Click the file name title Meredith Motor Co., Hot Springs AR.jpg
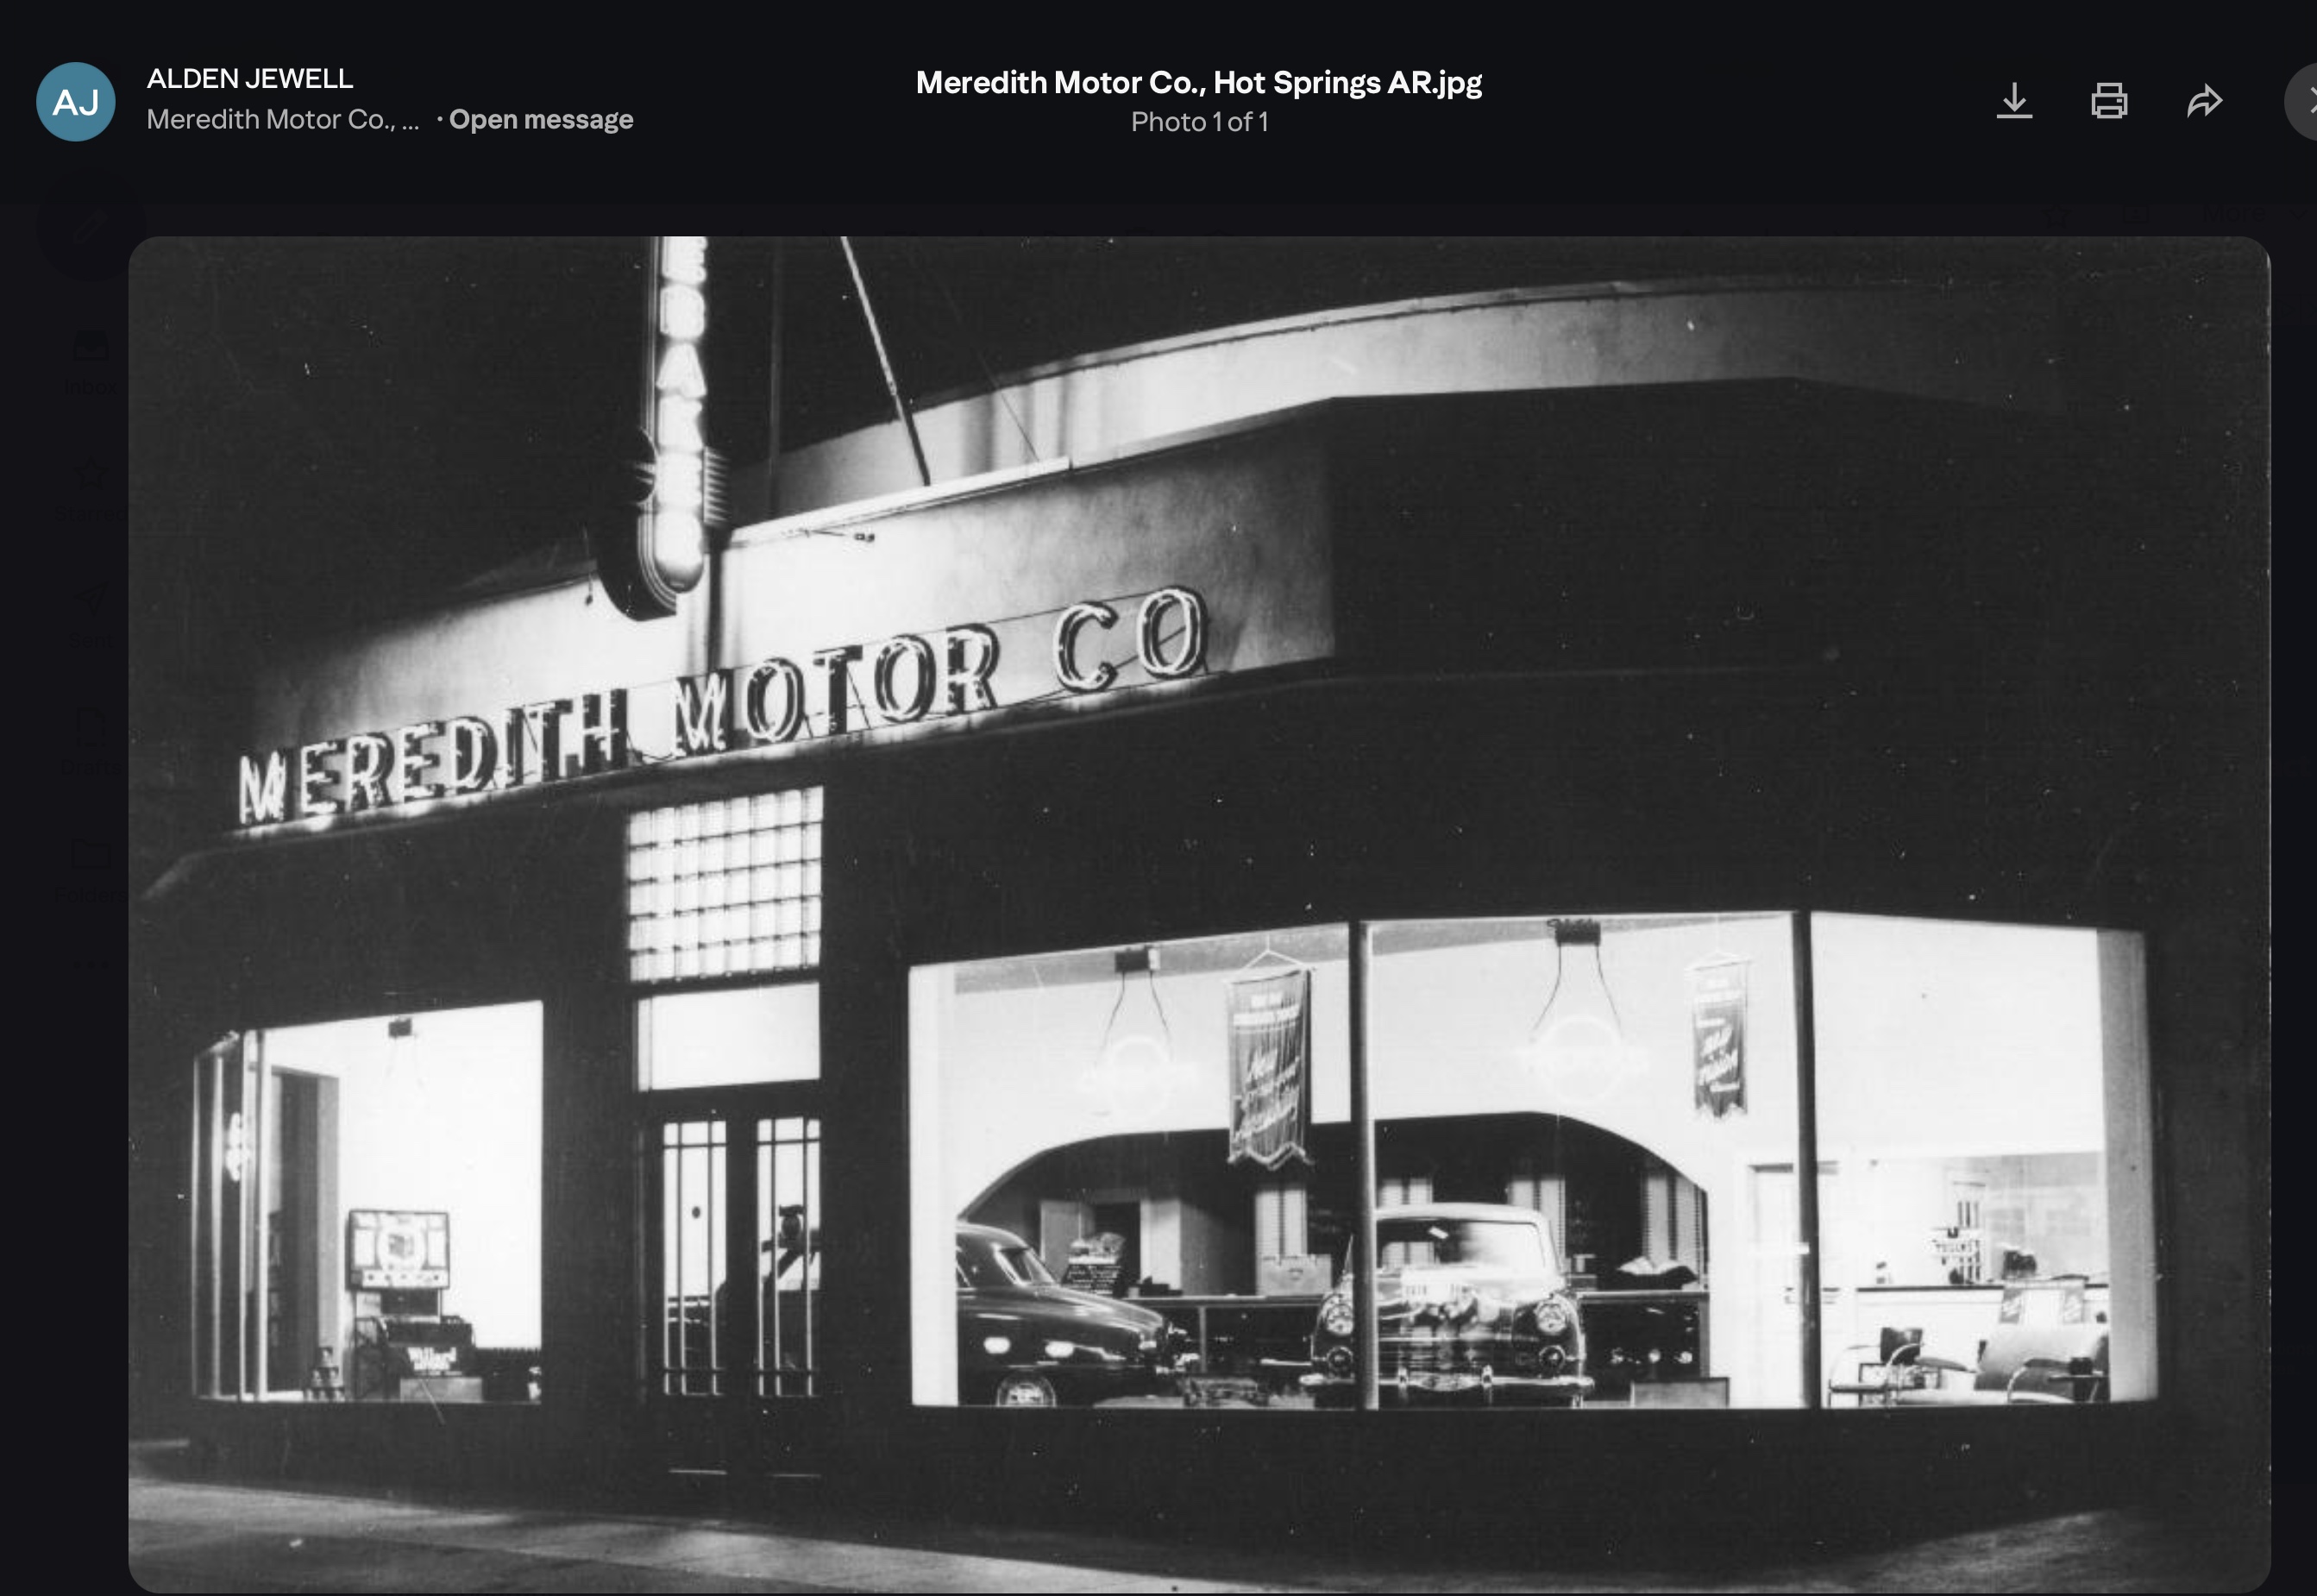Viewport: 2317px width, 1596px height. [1199, 82]
